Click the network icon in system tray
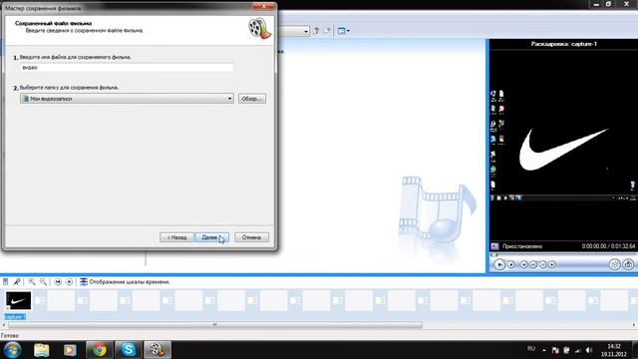 click(x=578, y=350)
